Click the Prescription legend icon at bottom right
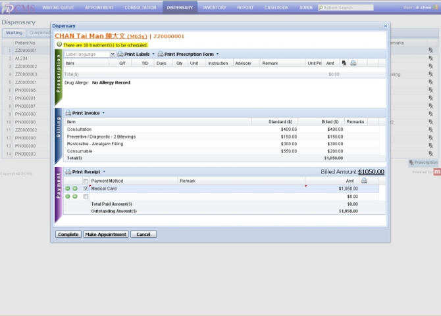This screenshot has height=316, width=441. click(x=411, y=162)
